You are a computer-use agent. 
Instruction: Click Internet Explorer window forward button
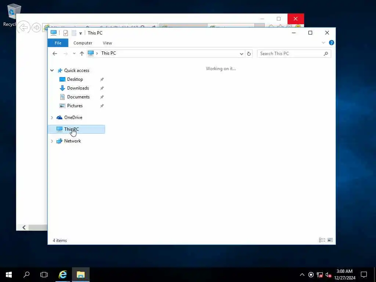pyautogui.click(x=36, y=28)
